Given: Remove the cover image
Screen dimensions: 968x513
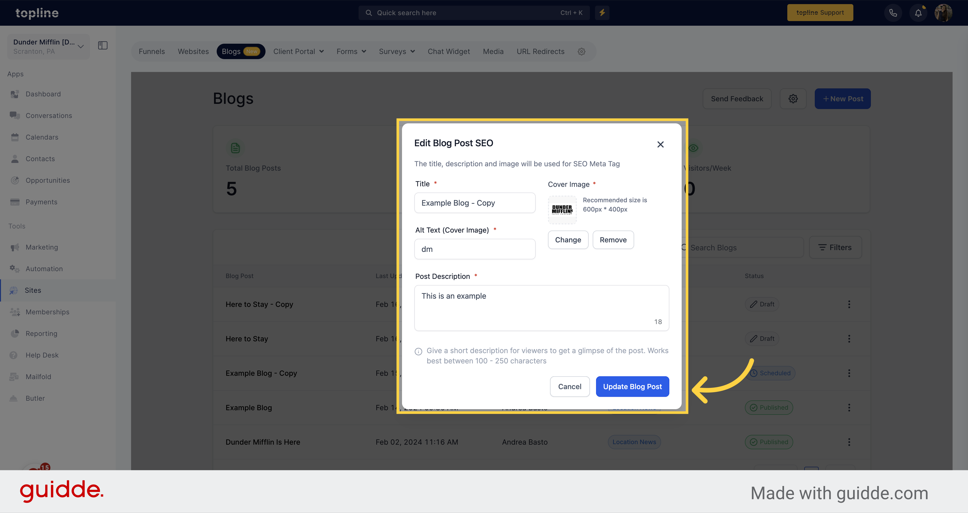Looking at the screenshot, I should pos(613,240).
